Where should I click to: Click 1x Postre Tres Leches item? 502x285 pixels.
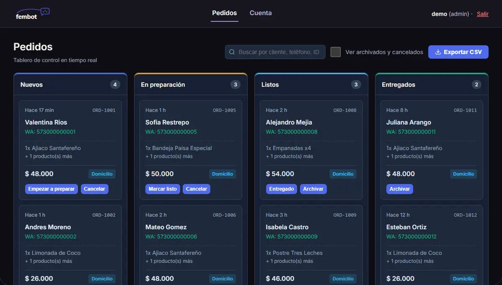[294, 253]
